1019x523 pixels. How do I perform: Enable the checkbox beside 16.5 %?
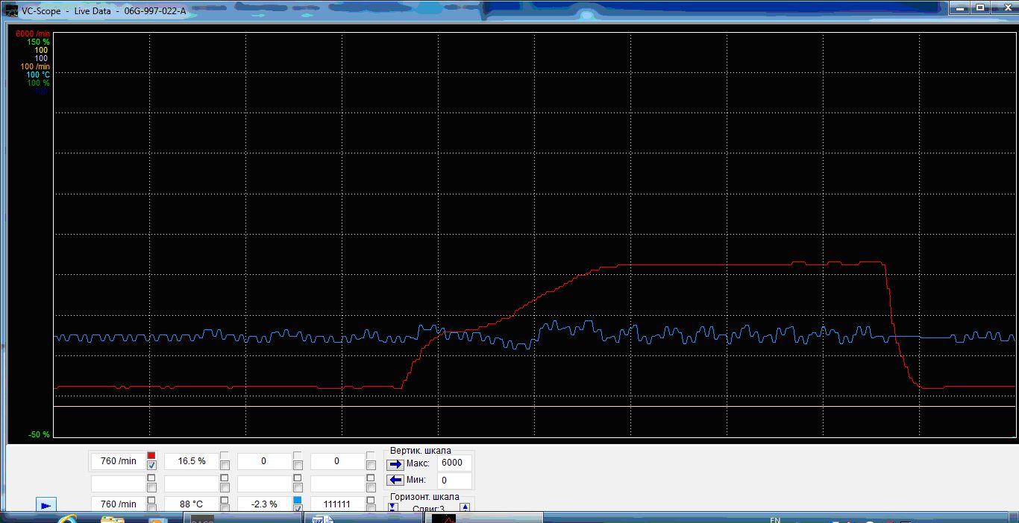pos(225,466)
